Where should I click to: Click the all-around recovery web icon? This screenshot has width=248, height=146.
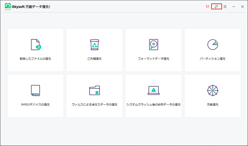click(213, 91)
